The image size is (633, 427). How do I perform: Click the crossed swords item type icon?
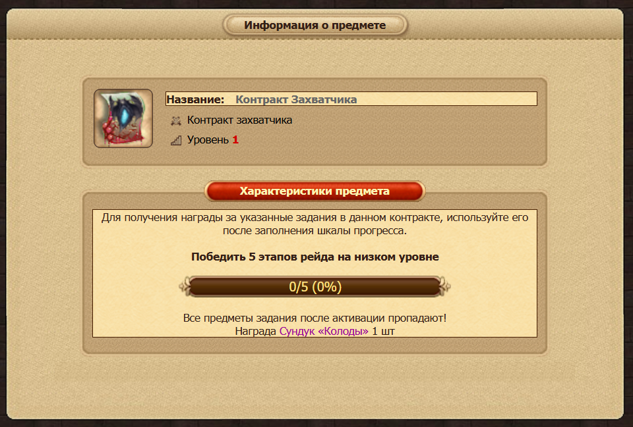click(x=175, y=120)
